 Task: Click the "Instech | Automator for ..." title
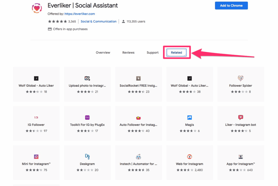pos(138,164)
